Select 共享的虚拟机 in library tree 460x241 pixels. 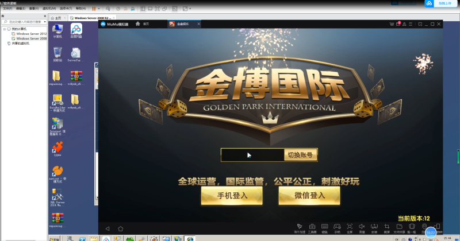pos(18,44)
